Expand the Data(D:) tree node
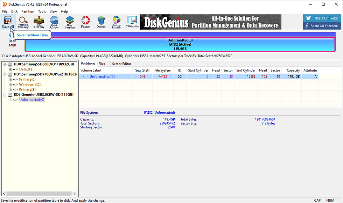The image size is (343, 203). coord(10,69)
